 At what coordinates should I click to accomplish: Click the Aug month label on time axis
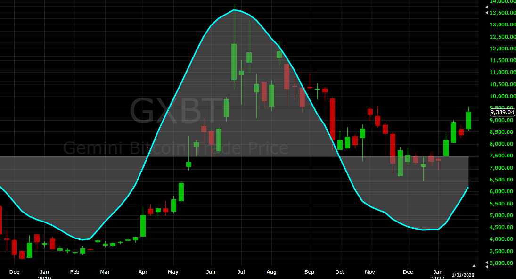coord(271,272)
